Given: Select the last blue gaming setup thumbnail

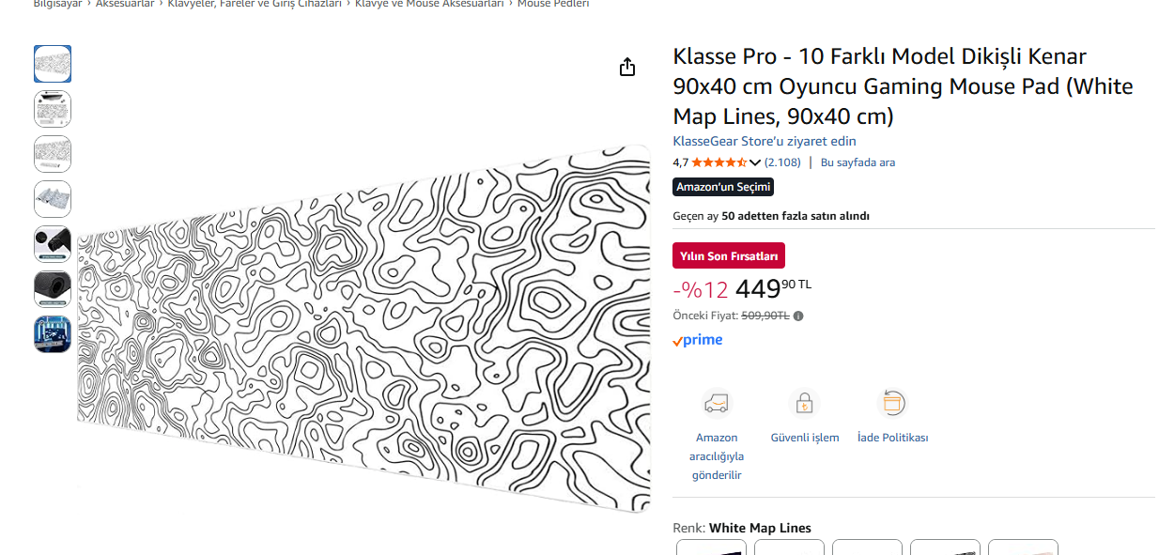Looking at the screenshot, I should (53, 334).
